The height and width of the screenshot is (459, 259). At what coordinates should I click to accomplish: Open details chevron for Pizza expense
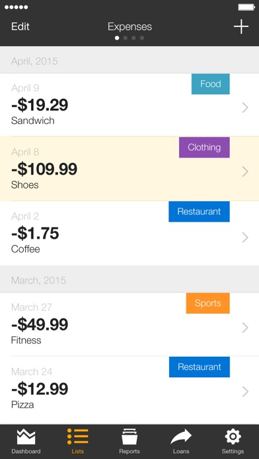(246, 392)
